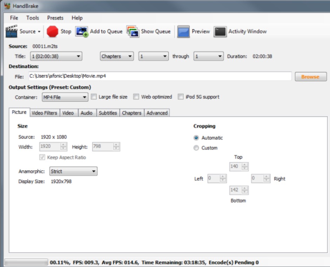Click the Add to Queue label
Screen dimensions: 330x267
[106, 31]
